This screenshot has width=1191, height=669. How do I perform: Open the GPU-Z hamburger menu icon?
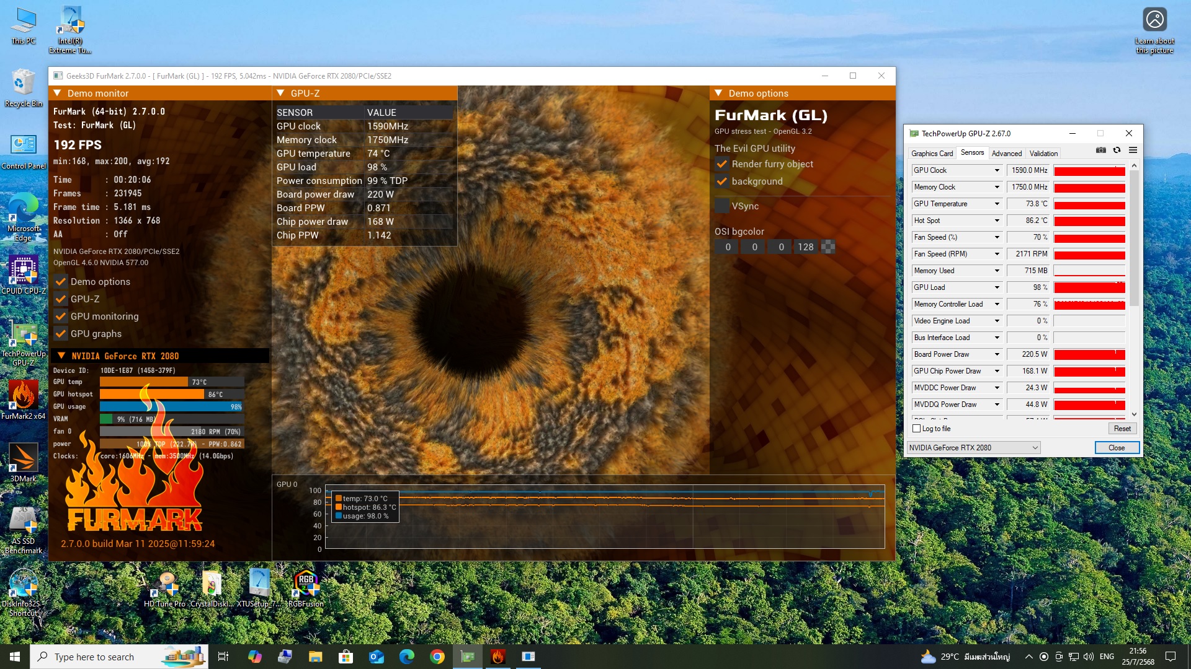click(x=1133, y=150)
